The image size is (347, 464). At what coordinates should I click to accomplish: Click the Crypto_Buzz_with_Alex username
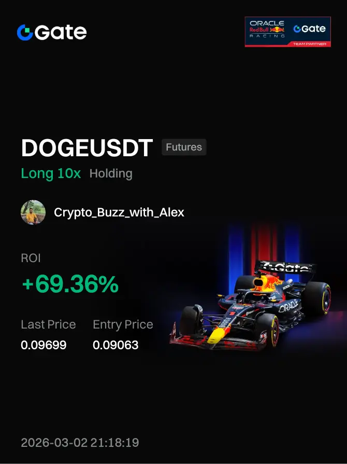click(119, 212)
